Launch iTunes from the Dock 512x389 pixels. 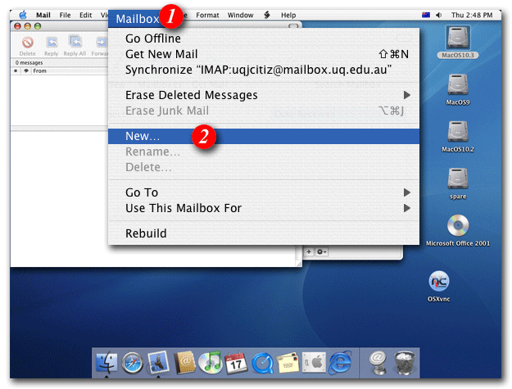point(211,361)
